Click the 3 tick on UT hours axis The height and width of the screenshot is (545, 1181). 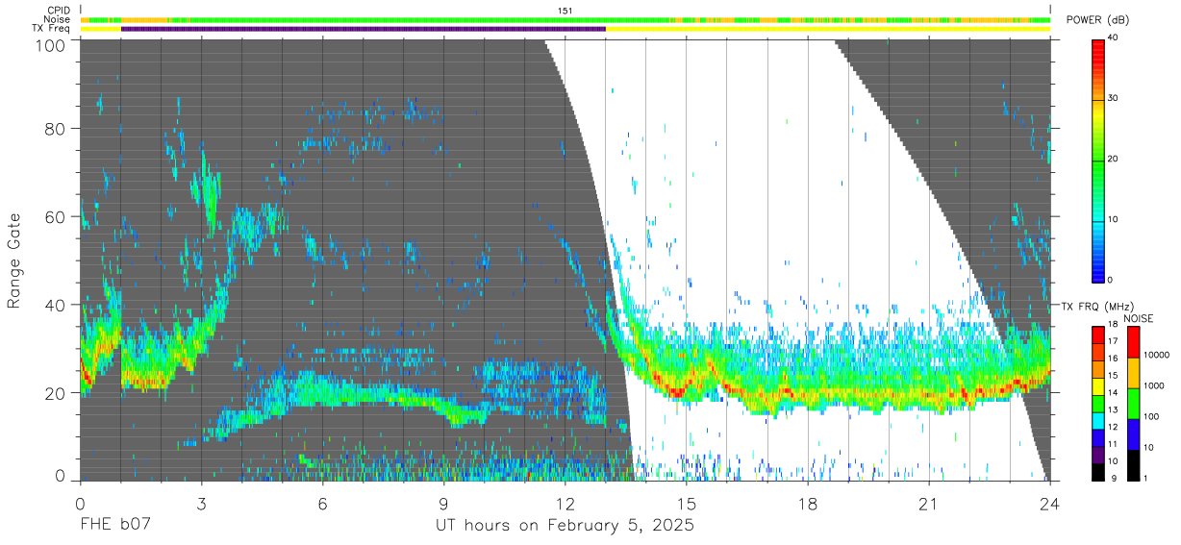coord(202,504)
